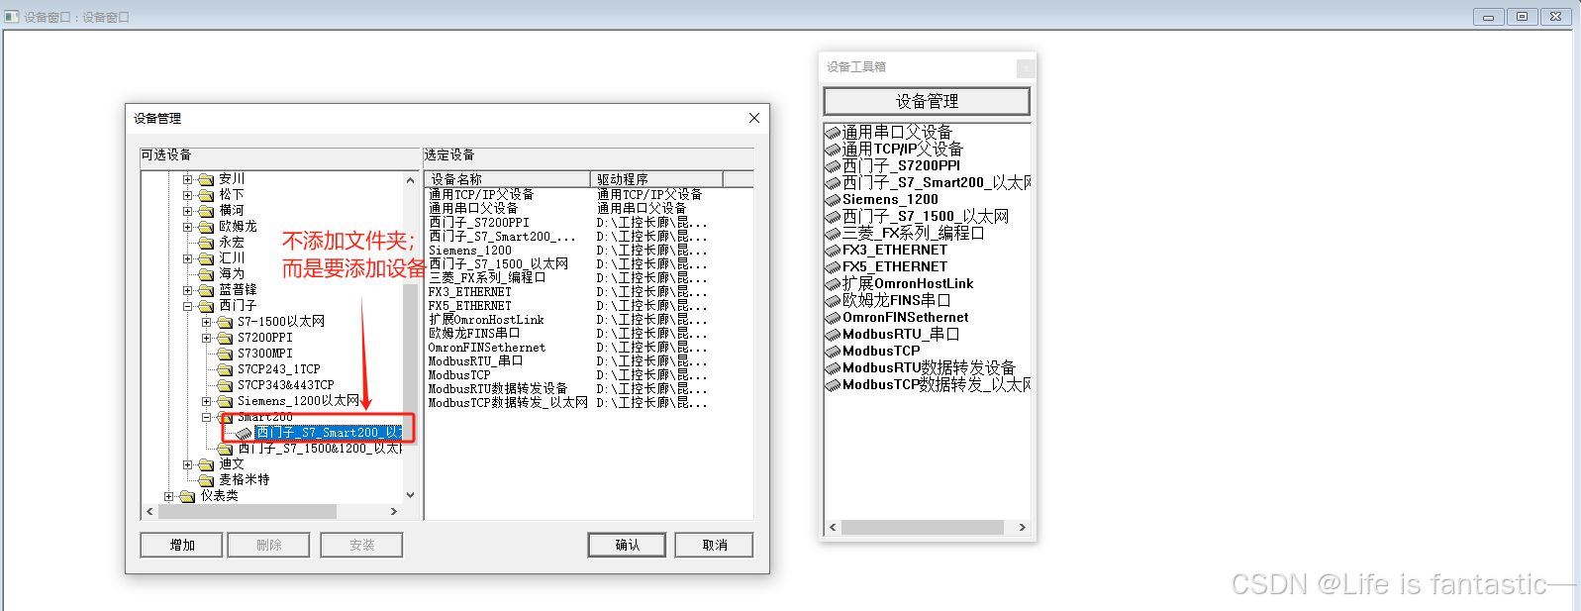Select ModbusRTU数据转发设备 icon in toolbox

(x=833, y=368)
